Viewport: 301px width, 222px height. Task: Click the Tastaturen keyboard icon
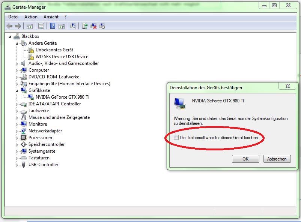point(24,158)
